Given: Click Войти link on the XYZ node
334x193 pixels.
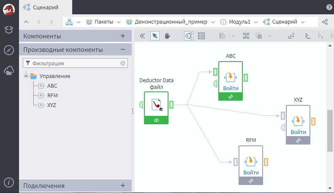Looking at the screenshot, I should pyautogui.click(x=298, y=132).
